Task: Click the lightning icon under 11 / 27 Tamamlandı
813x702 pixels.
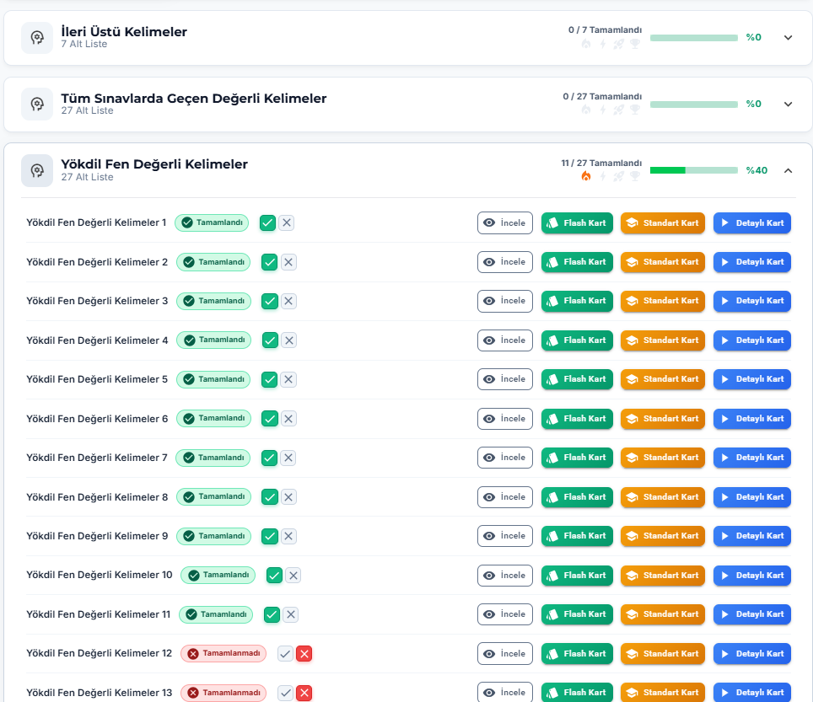Action: click(x=602, y=176)
